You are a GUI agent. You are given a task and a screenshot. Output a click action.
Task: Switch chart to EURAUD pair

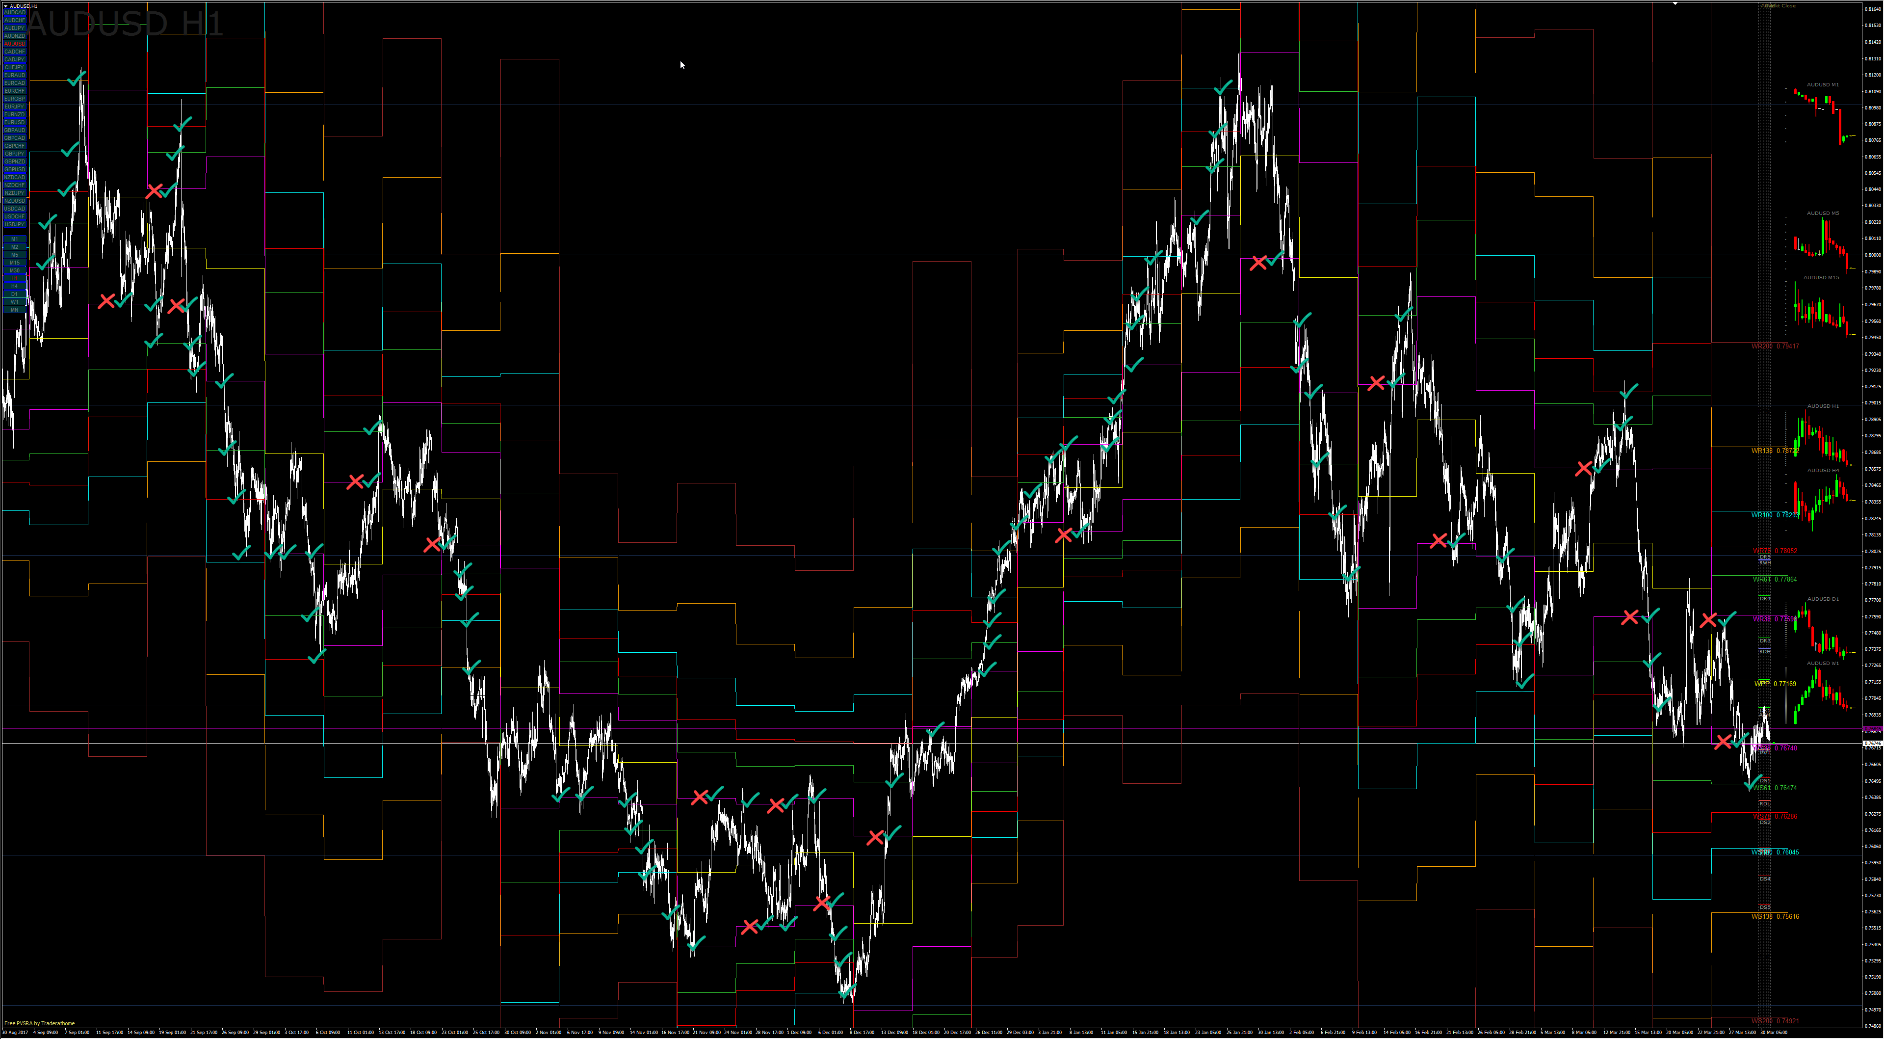(15, 76)
